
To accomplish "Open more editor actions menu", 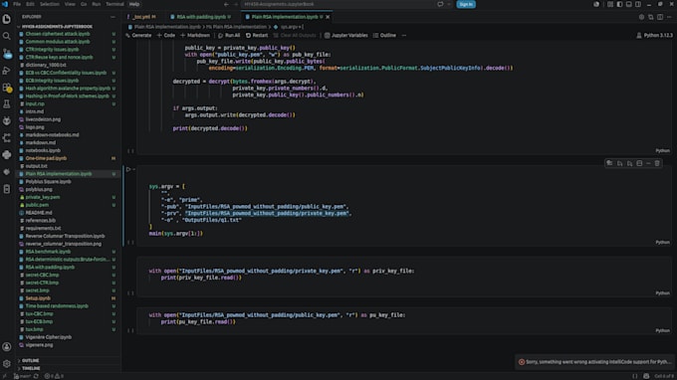I will (x=669, y=17).
